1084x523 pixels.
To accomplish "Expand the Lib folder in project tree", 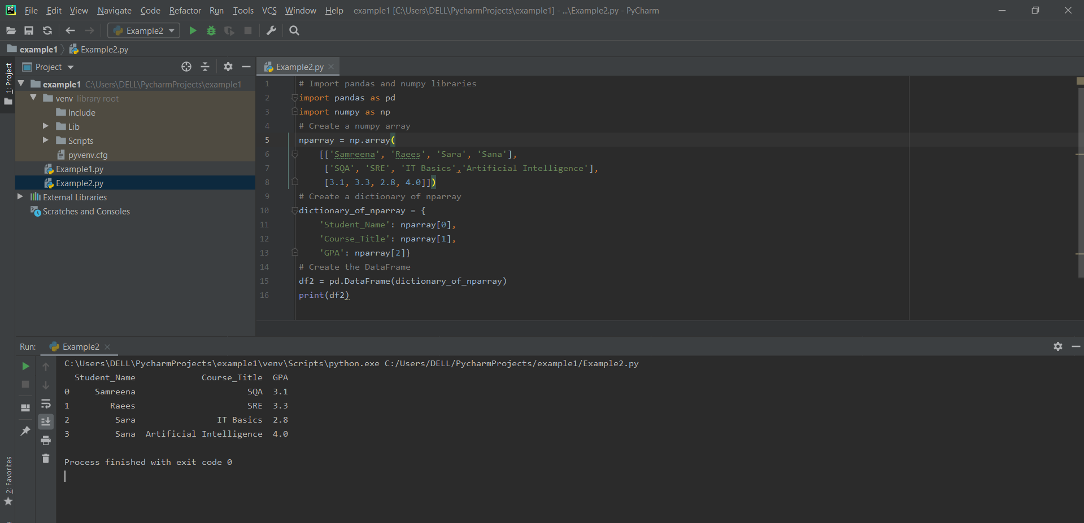I will pos(46,126).
